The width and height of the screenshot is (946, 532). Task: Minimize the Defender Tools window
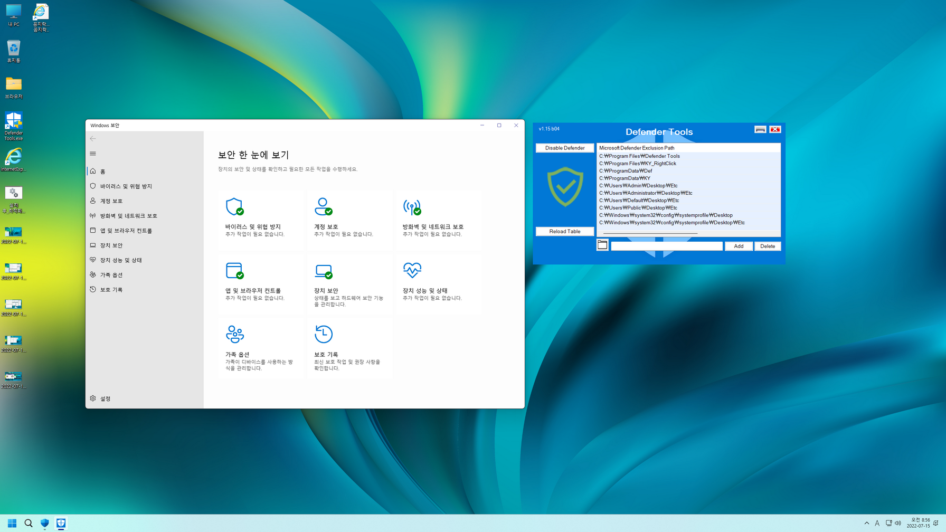click(760, 129)
